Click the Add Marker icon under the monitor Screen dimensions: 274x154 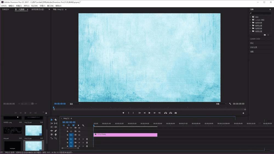[x=123, y=113]
